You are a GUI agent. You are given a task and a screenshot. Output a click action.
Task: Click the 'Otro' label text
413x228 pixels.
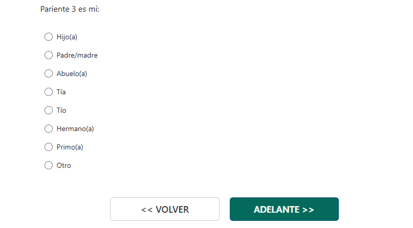pos(64,165)
